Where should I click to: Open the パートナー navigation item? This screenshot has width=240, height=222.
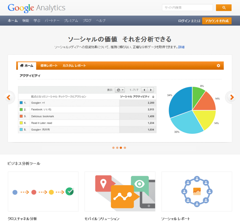[x=52, y=20]
